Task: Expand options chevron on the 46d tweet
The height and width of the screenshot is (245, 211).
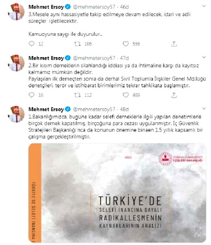Action: click(204, 6)
